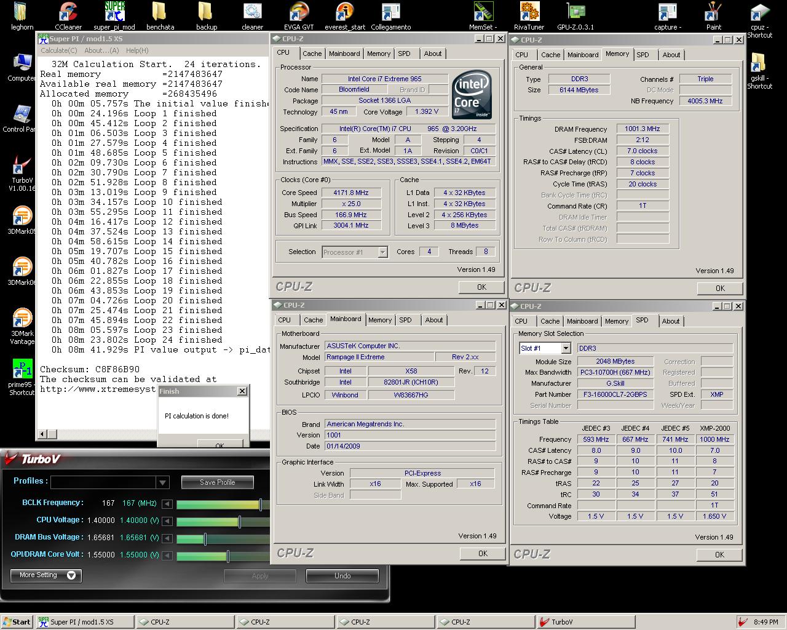
Task: Open the About...(A) menu in Super PI
Action: (101, 50)
